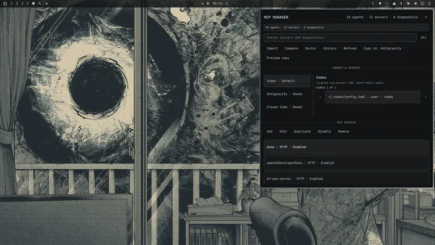Click the header agents, servers, diagnostics summary
The width and height of the screenshot is (435, 245).
pyautogui.click(x=382, y=17)
